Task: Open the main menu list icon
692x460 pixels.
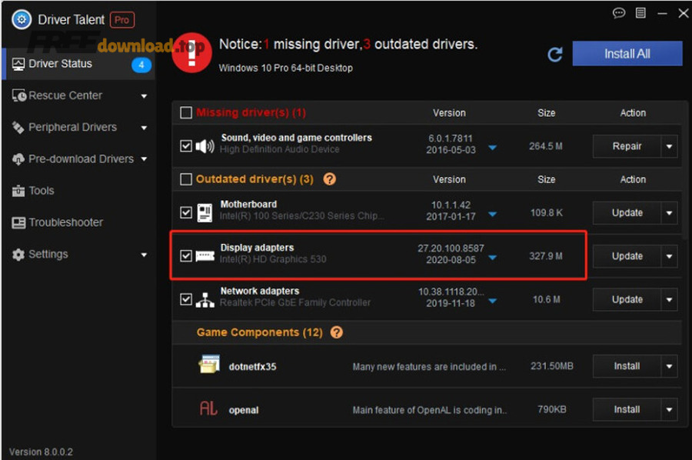Action: (640, 13)
